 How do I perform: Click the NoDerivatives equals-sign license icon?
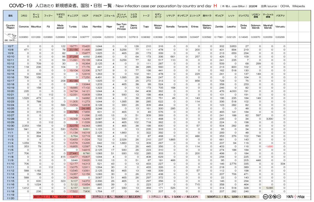click(x=279, y=197)
